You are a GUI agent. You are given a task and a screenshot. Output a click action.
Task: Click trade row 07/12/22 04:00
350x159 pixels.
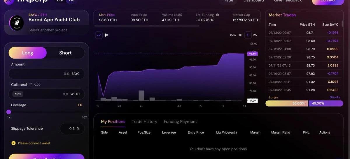(x=304, y=49)
